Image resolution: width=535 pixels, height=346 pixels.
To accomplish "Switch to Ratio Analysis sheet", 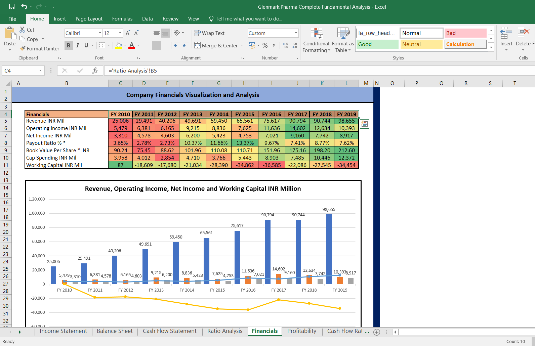I will pos(225,331).
